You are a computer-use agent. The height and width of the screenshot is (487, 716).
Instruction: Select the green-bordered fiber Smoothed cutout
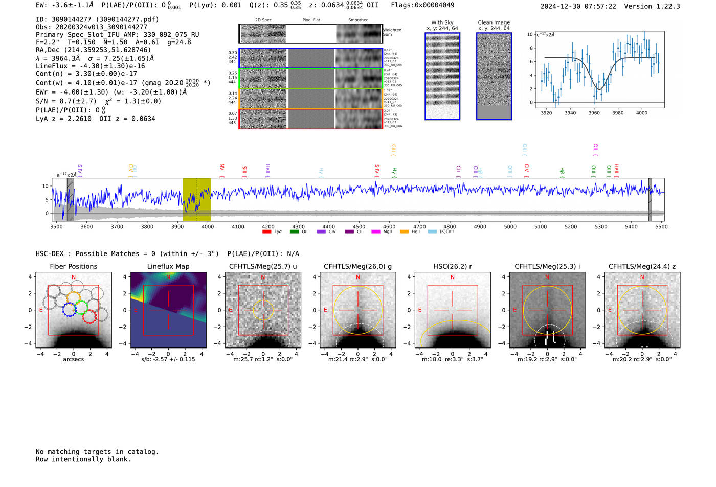click(x=359, y=79)
